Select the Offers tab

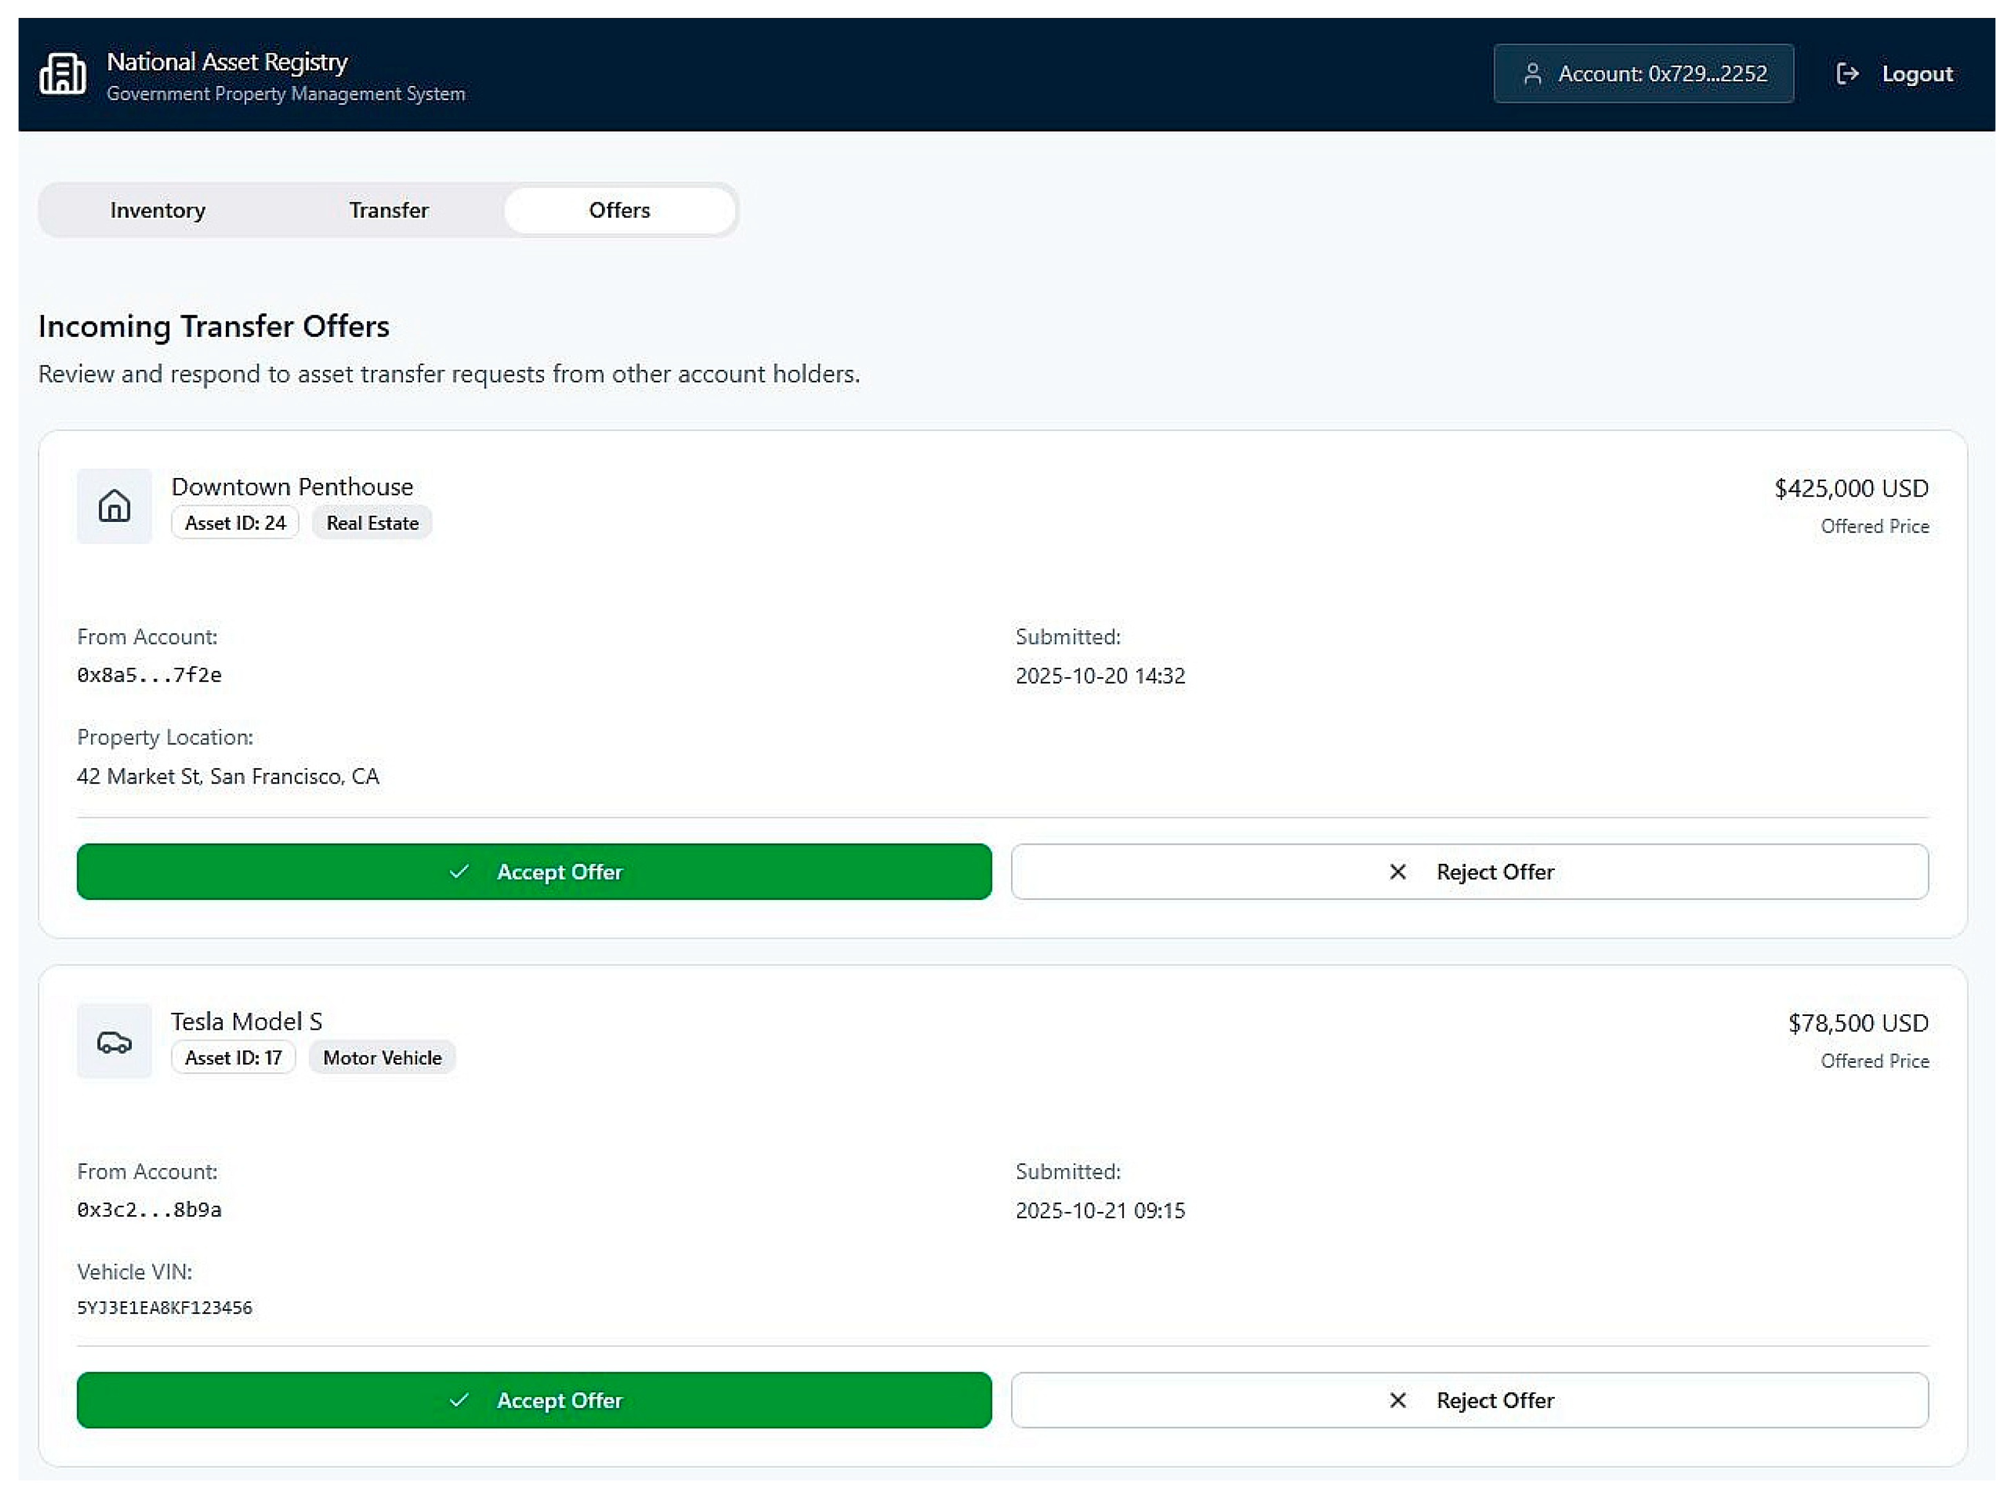(x=619, y=210)
